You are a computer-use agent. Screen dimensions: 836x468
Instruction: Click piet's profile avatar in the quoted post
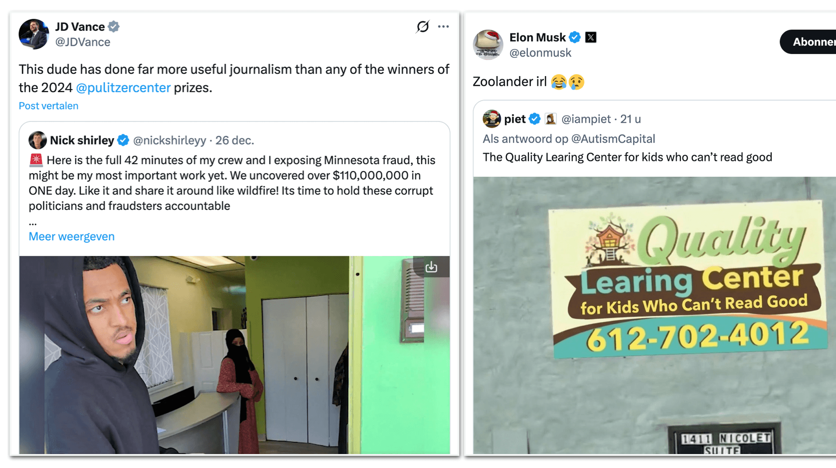pyautogui.click(x=492, y=118)
